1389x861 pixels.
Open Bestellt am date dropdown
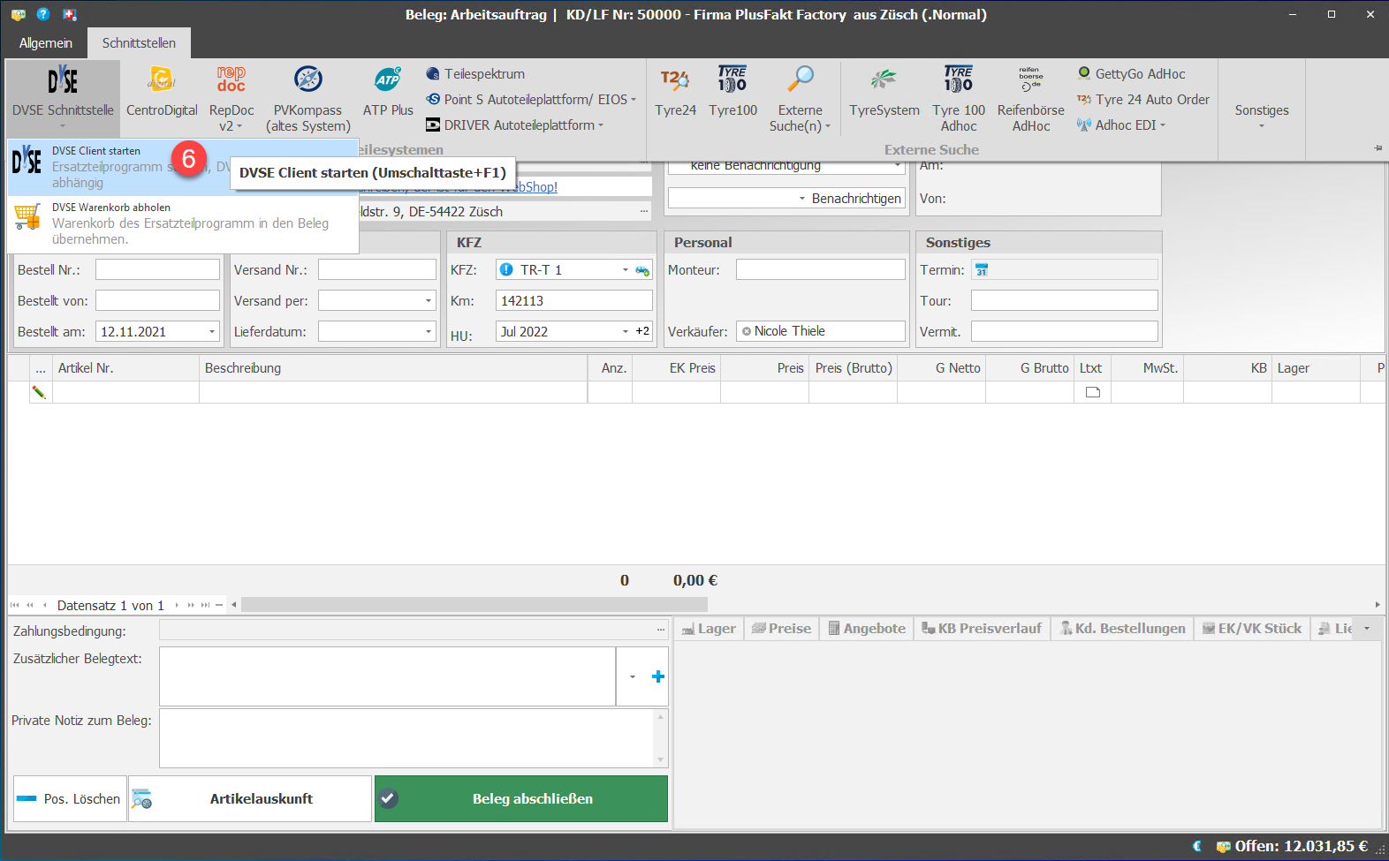[x=212, y=332]
